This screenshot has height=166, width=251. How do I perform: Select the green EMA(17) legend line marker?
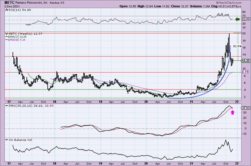[7, 37]
